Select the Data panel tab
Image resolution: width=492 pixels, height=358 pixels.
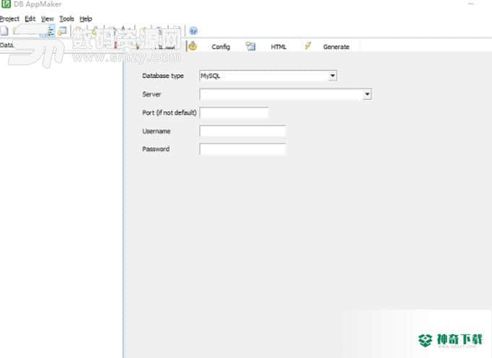pyautogui.click(x=6, y=45)
